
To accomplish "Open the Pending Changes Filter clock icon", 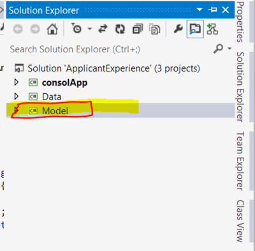I will 76,29.
